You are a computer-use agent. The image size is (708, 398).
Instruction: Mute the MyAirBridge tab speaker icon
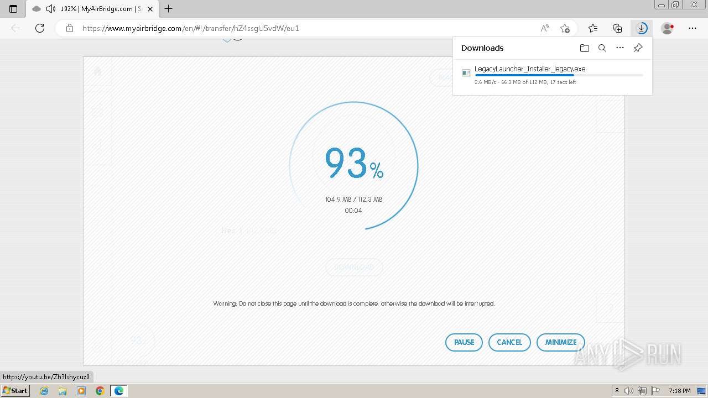click(x=51, y=9)
